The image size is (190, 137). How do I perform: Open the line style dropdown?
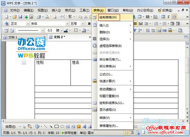pos(43,30)
